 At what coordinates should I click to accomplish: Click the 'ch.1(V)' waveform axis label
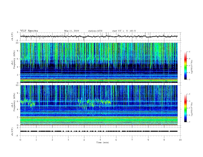click(x=12, y=36)
